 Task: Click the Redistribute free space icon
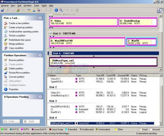click(6, 40)
